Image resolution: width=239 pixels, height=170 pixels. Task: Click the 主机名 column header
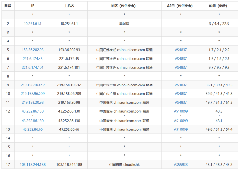[69, 6]
